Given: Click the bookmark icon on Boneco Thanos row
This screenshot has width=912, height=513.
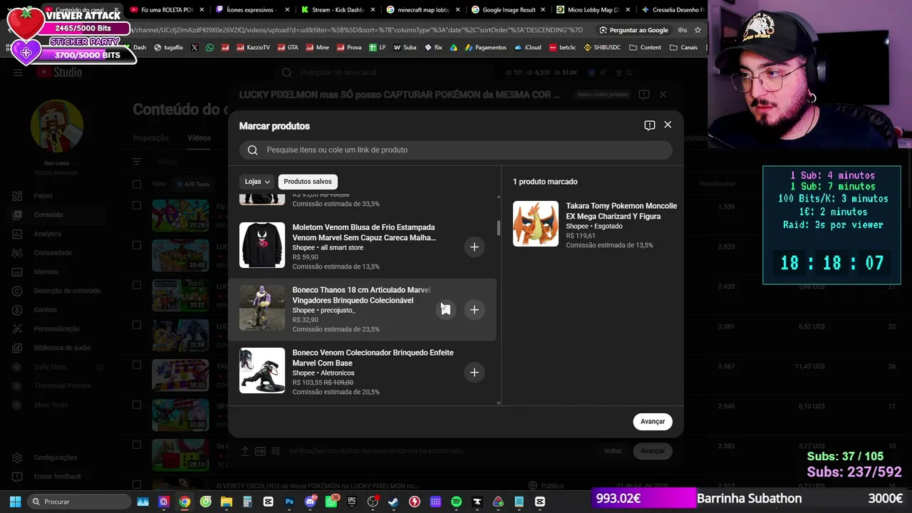Looking at the screenshot, I should [445, 309].
